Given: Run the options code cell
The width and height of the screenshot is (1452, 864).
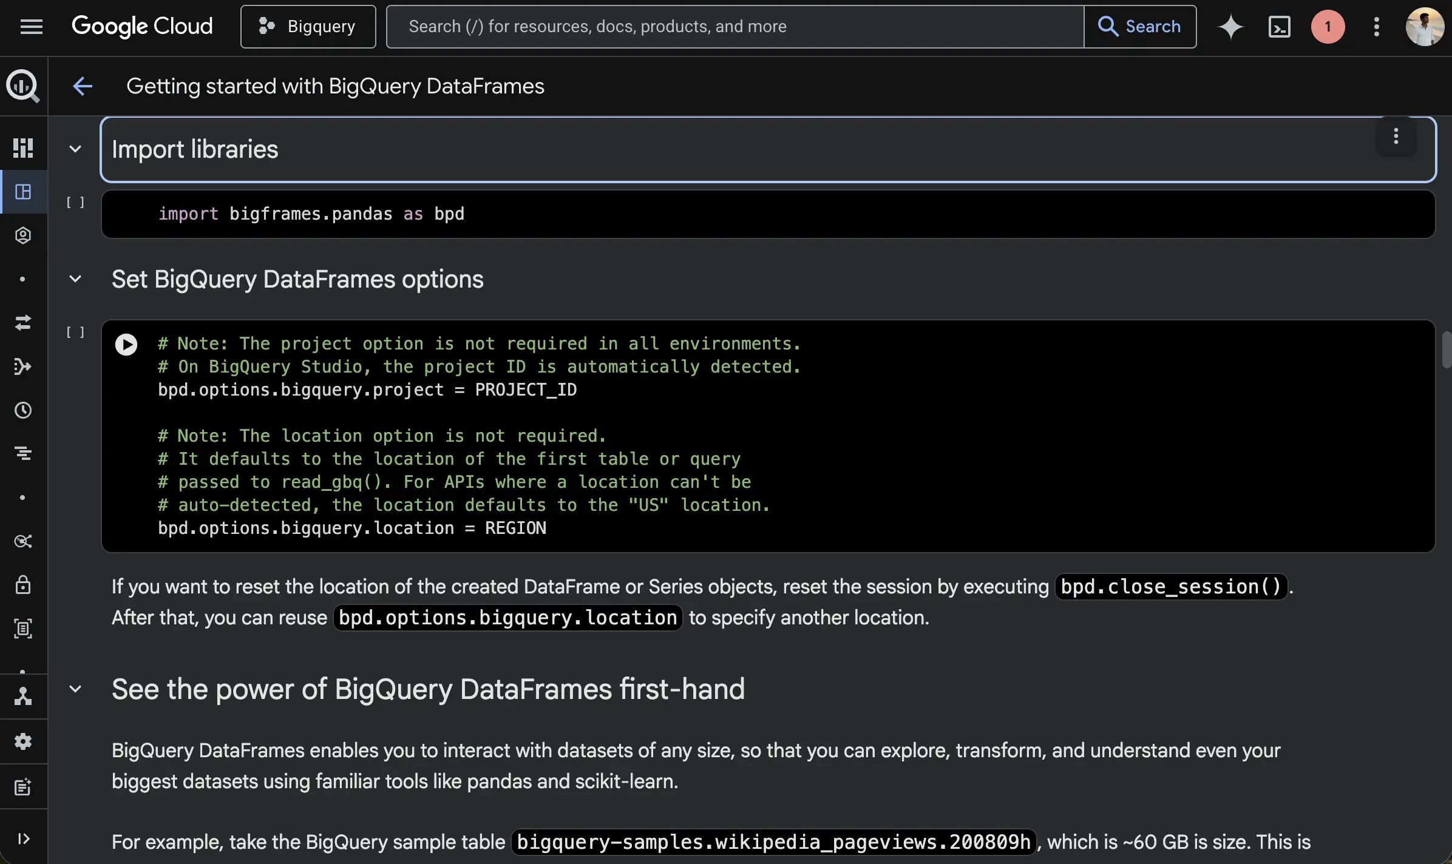Looking at the screenshot, I should click(x=126, y=345).
